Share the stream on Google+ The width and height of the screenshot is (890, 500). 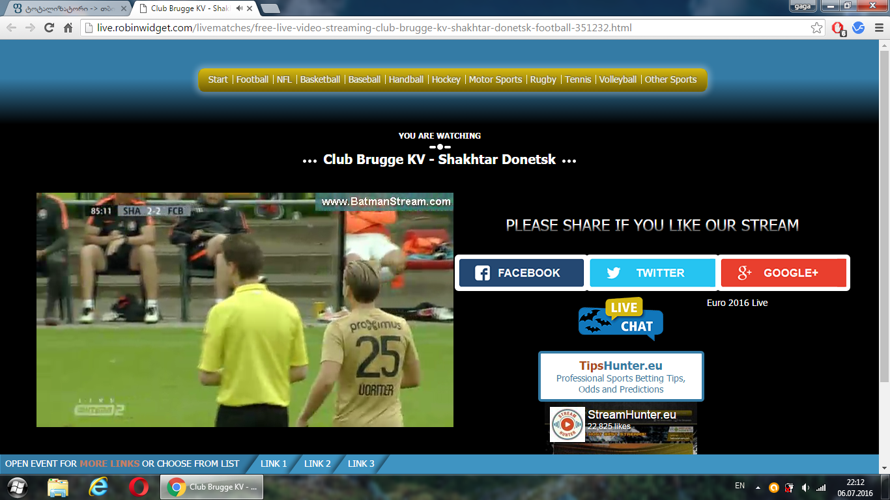click(783, 273)
